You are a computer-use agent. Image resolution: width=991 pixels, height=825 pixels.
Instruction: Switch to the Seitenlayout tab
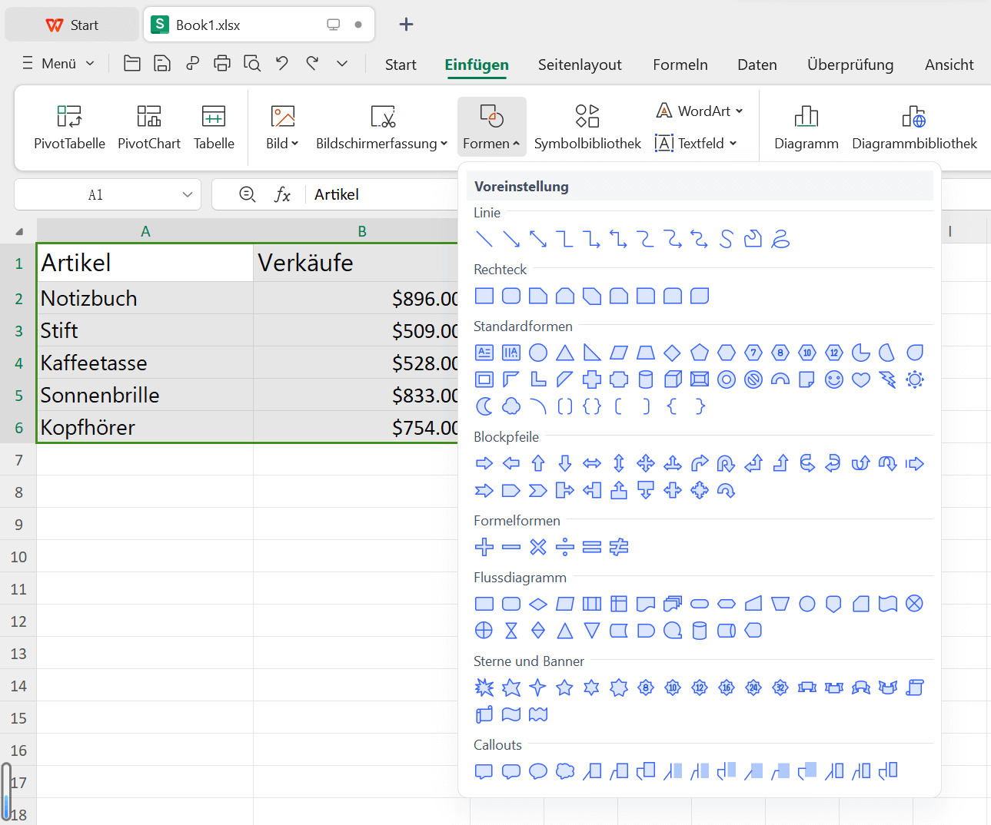click(x=580, y=65)
